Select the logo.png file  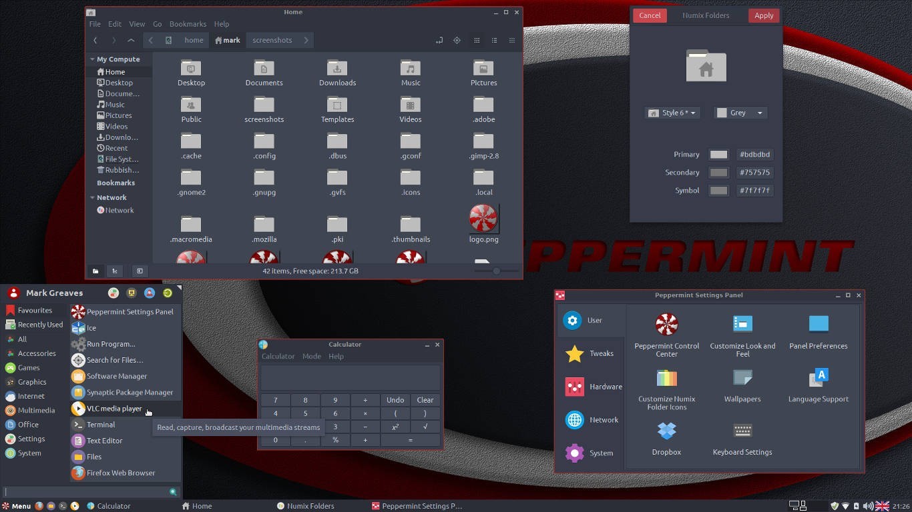click(483, 224)
